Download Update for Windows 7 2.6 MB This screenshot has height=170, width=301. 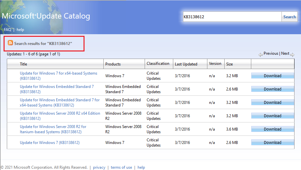(x=273, y=143)
